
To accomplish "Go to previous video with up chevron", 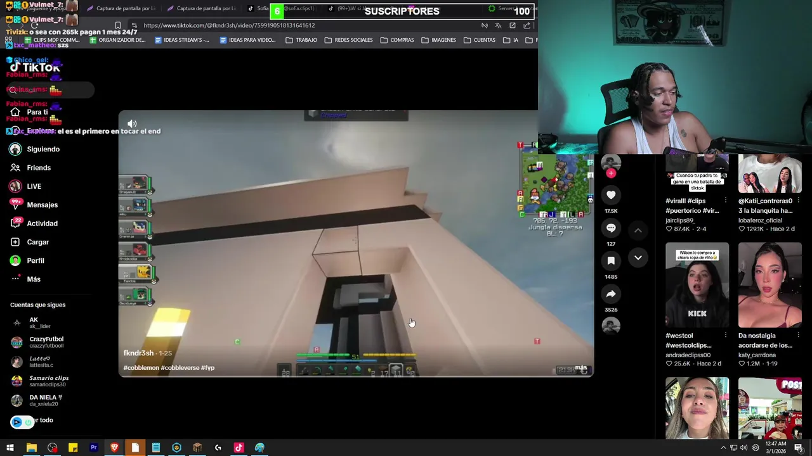I will [638, 231].
